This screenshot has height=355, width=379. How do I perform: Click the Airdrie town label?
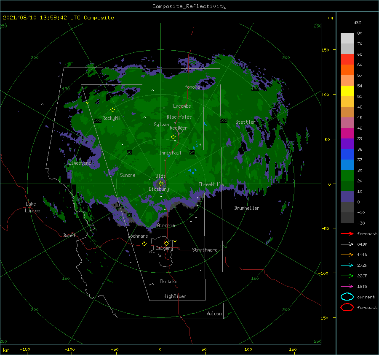point(166,225)
